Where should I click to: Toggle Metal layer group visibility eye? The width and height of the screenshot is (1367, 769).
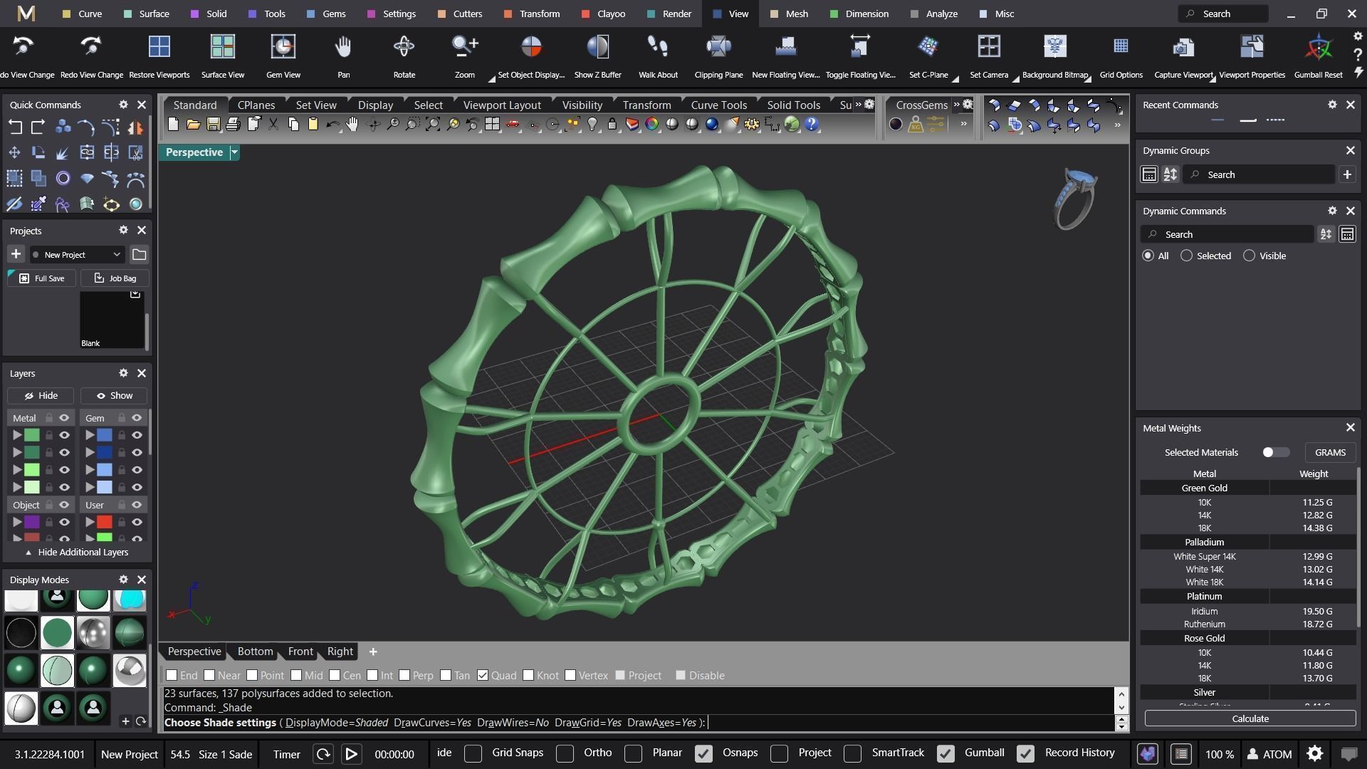click(x=64, y=419)
